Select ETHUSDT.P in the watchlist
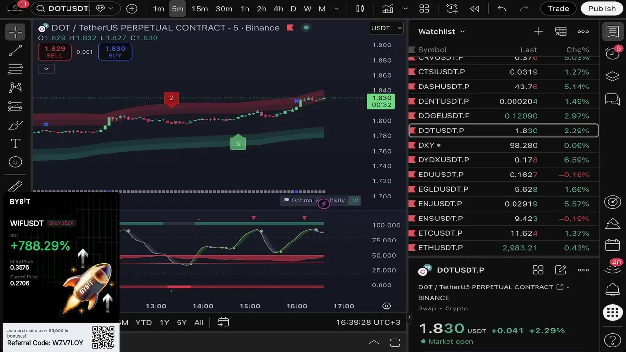Viewport: 626px width, 352px height. 503,248
